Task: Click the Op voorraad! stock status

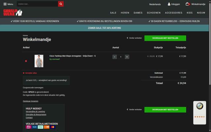Action: coord(54,59)
